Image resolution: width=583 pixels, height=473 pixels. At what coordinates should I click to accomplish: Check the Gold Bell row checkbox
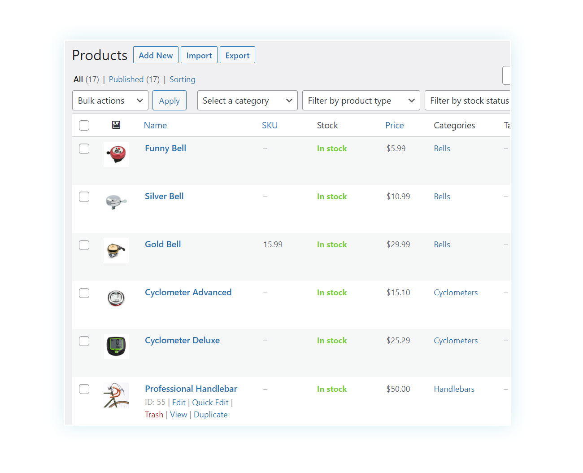(84, 245)
